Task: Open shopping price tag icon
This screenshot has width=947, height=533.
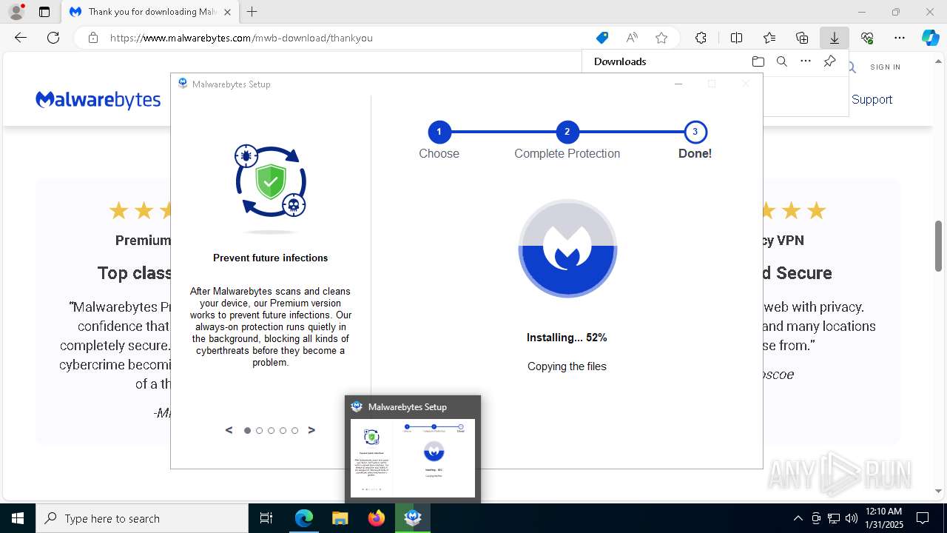Action: (x=602, y=38)
